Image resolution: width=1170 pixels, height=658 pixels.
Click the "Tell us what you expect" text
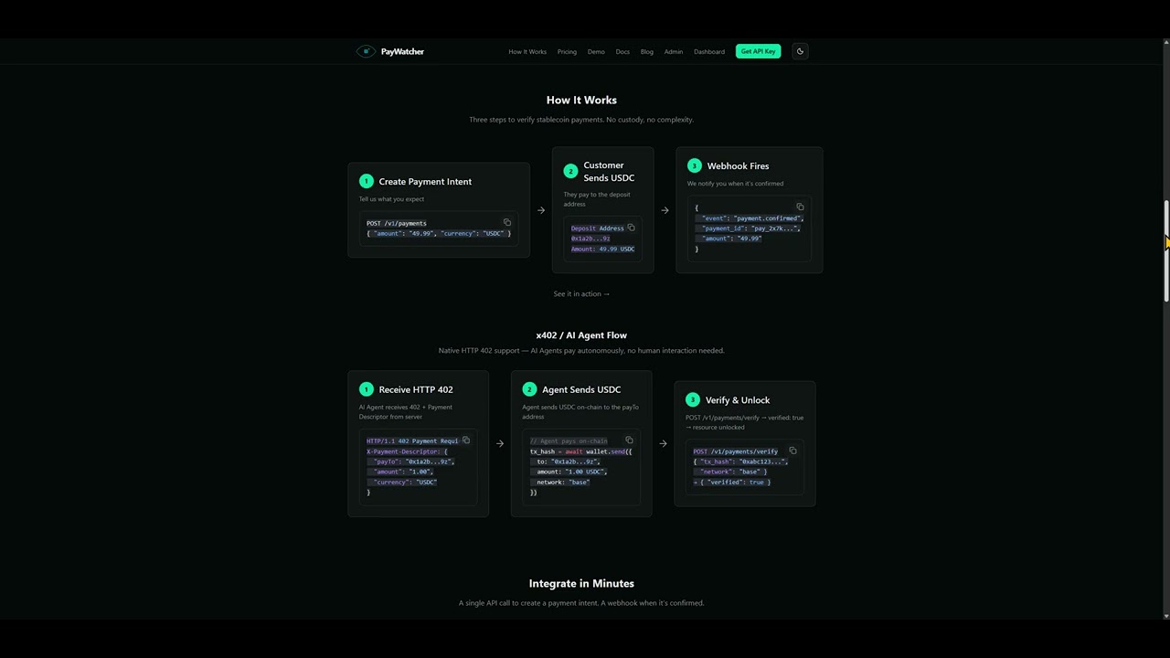pyautogui.click(x=391, y=198)
